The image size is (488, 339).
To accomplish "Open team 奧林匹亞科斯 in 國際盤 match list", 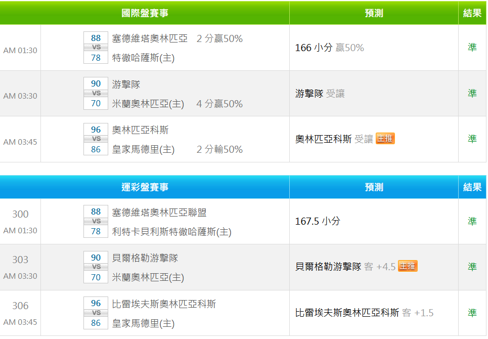I will pyautogui.click(x=140, y=130).
